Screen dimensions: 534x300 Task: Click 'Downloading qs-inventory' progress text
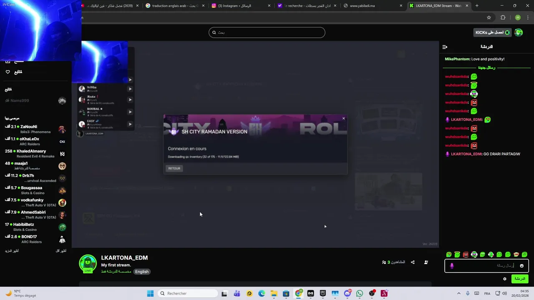[203, 157]
